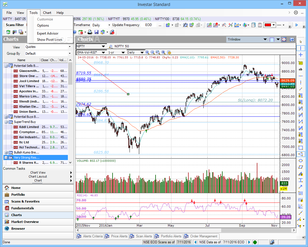Click the green refresh icon
This screenshot has width=308, height=247.
[8, 32]
